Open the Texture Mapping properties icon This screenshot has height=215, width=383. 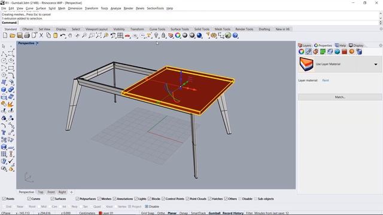[315, 52]
